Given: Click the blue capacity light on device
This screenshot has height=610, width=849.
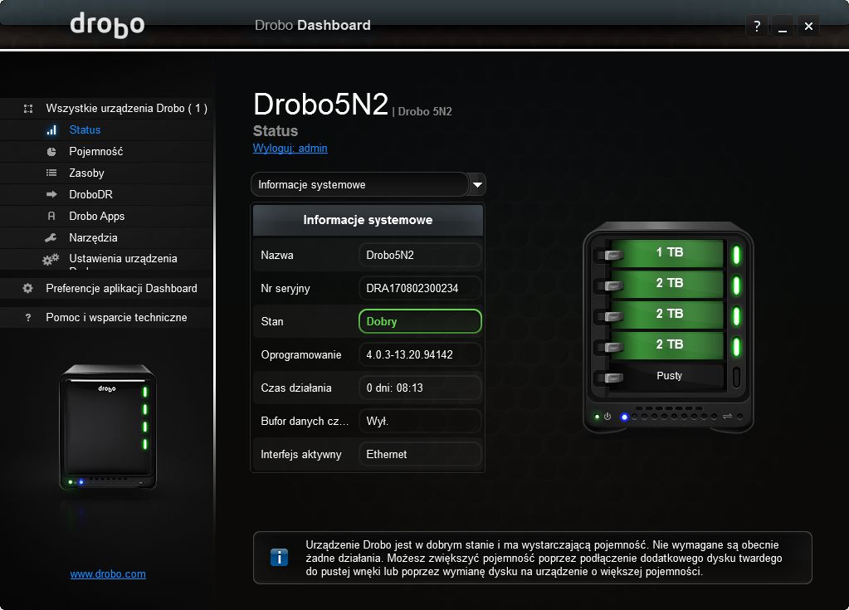Looking at the screenshot, I should (624, 417).
